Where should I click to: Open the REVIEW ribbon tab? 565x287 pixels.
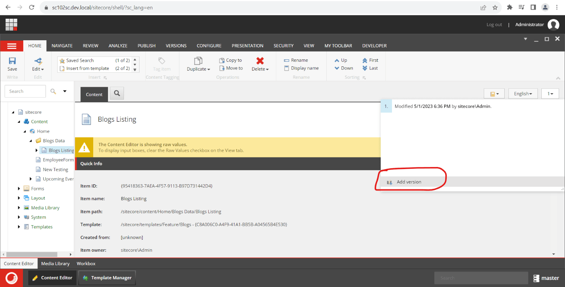(91, 46)
